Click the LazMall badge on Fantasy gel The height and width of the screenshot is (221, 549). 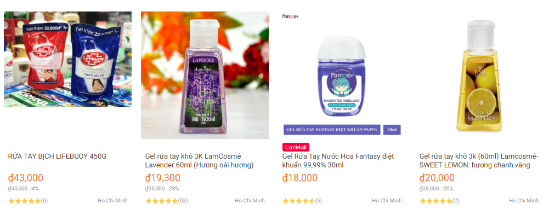295,147
